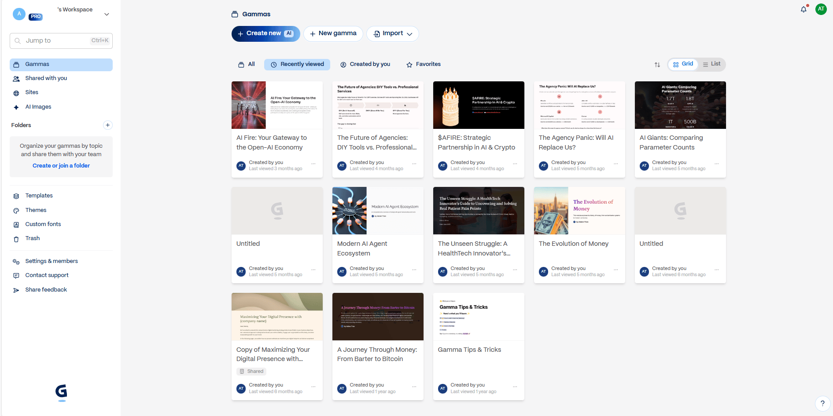
Task: Open the notifications bell
Action: point(804,9)
